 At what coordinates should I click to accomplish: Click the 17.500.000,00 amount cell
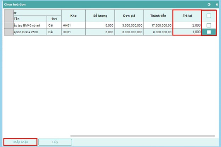coord(158,25)
